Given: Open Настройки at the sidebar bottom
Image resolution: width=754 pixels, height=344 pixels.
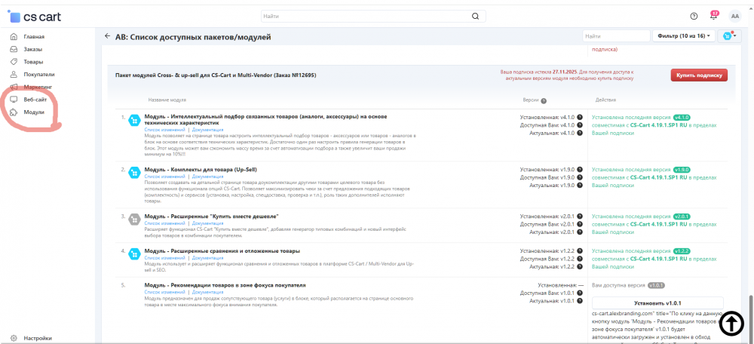Looking at the screenshot, I should [x=38, y=338].
